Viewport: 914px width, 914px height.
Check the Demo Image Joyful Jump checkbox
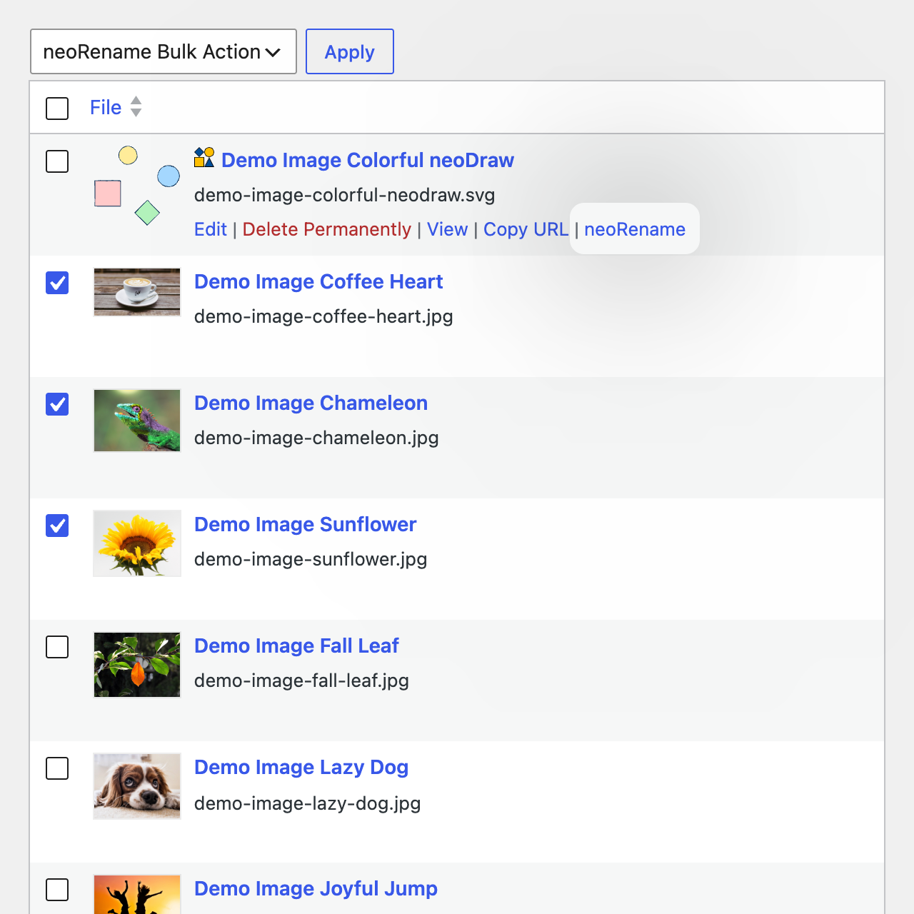tap(57, 890)
